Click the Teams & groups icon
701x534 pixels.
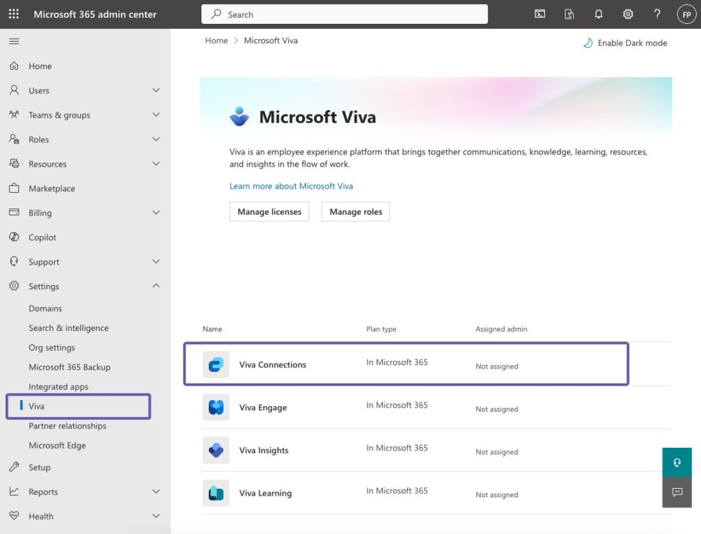pos(14,115)
